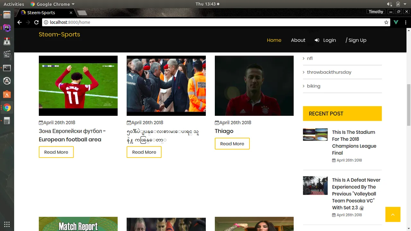Read More on the Thiago post

click(232, 144)
